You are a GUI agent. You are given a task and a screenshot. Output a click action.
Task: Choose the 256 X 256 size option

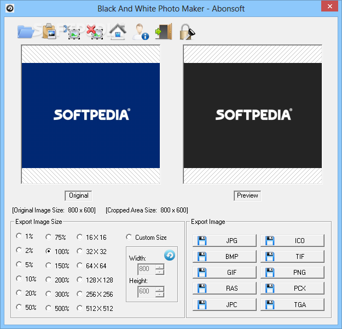coord(95,295)
